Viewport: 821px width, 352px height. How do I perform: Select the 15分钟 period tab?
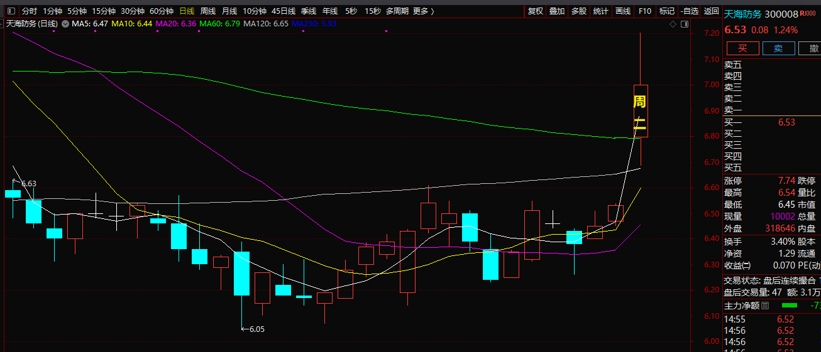[104, 11]
